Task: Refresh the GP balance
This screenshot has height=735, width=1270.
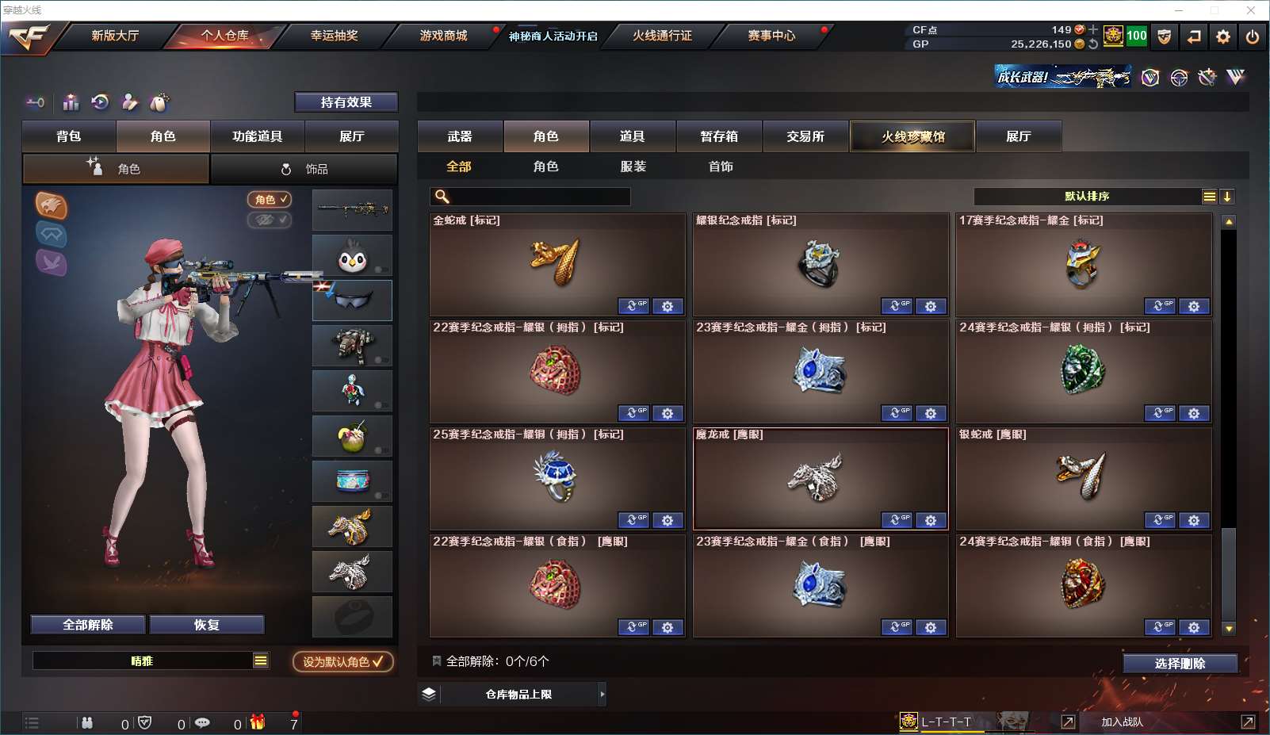Action: [1093, 44]
